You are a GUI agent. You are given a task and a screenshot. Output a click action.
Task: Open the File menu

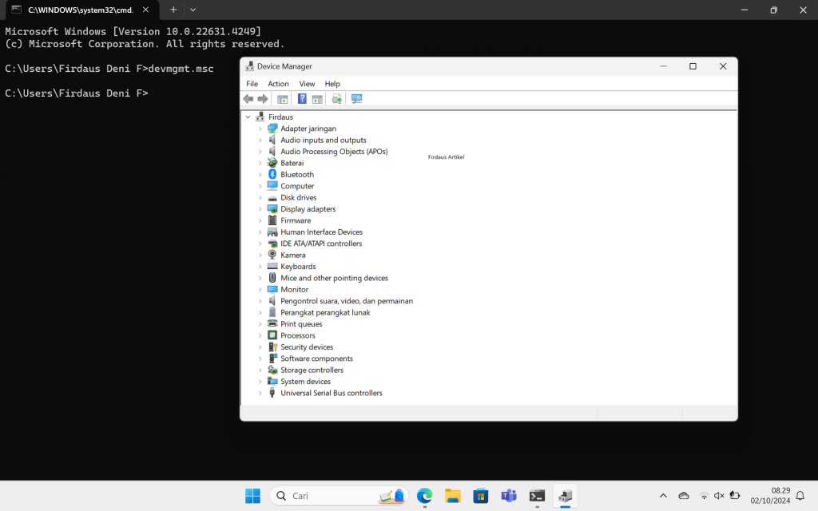pyautogui.click(x=252, y=84)
